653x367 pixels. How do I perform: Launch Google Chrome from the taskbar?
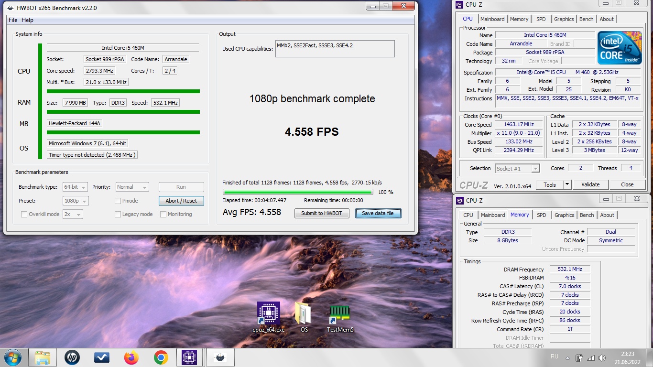click(x=161, y=357)
